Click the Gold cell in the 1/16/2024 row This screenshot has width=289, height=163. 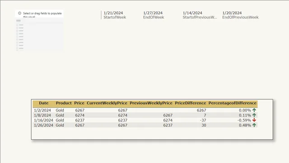click(60, 120)
